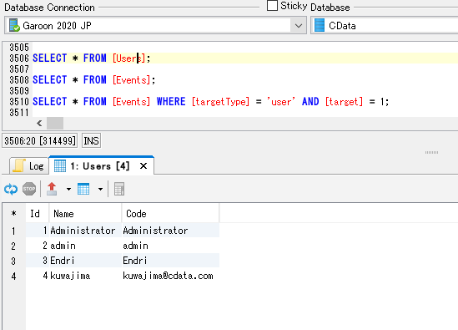The height and width of the screenshot is (330, 458).
Task: Toggle the Sticky checkbox
Action: tap(272, 6)
